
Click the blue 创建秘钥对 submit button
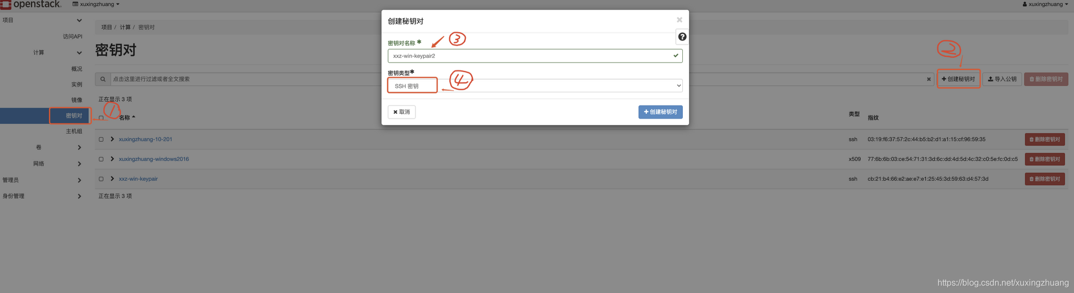[x=660, y=112]
